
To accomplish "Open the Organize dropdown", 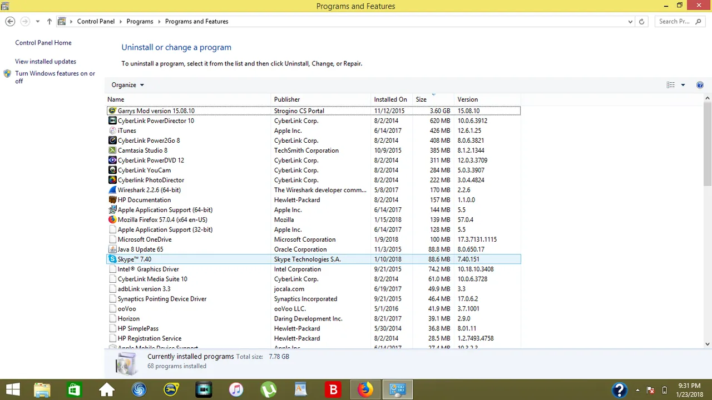I will (127, 85).
